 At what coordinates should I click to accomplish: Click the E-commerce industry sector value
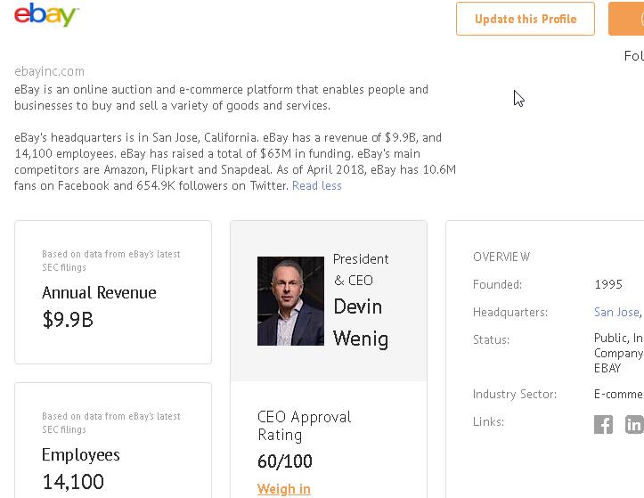(x=618, y=395)
